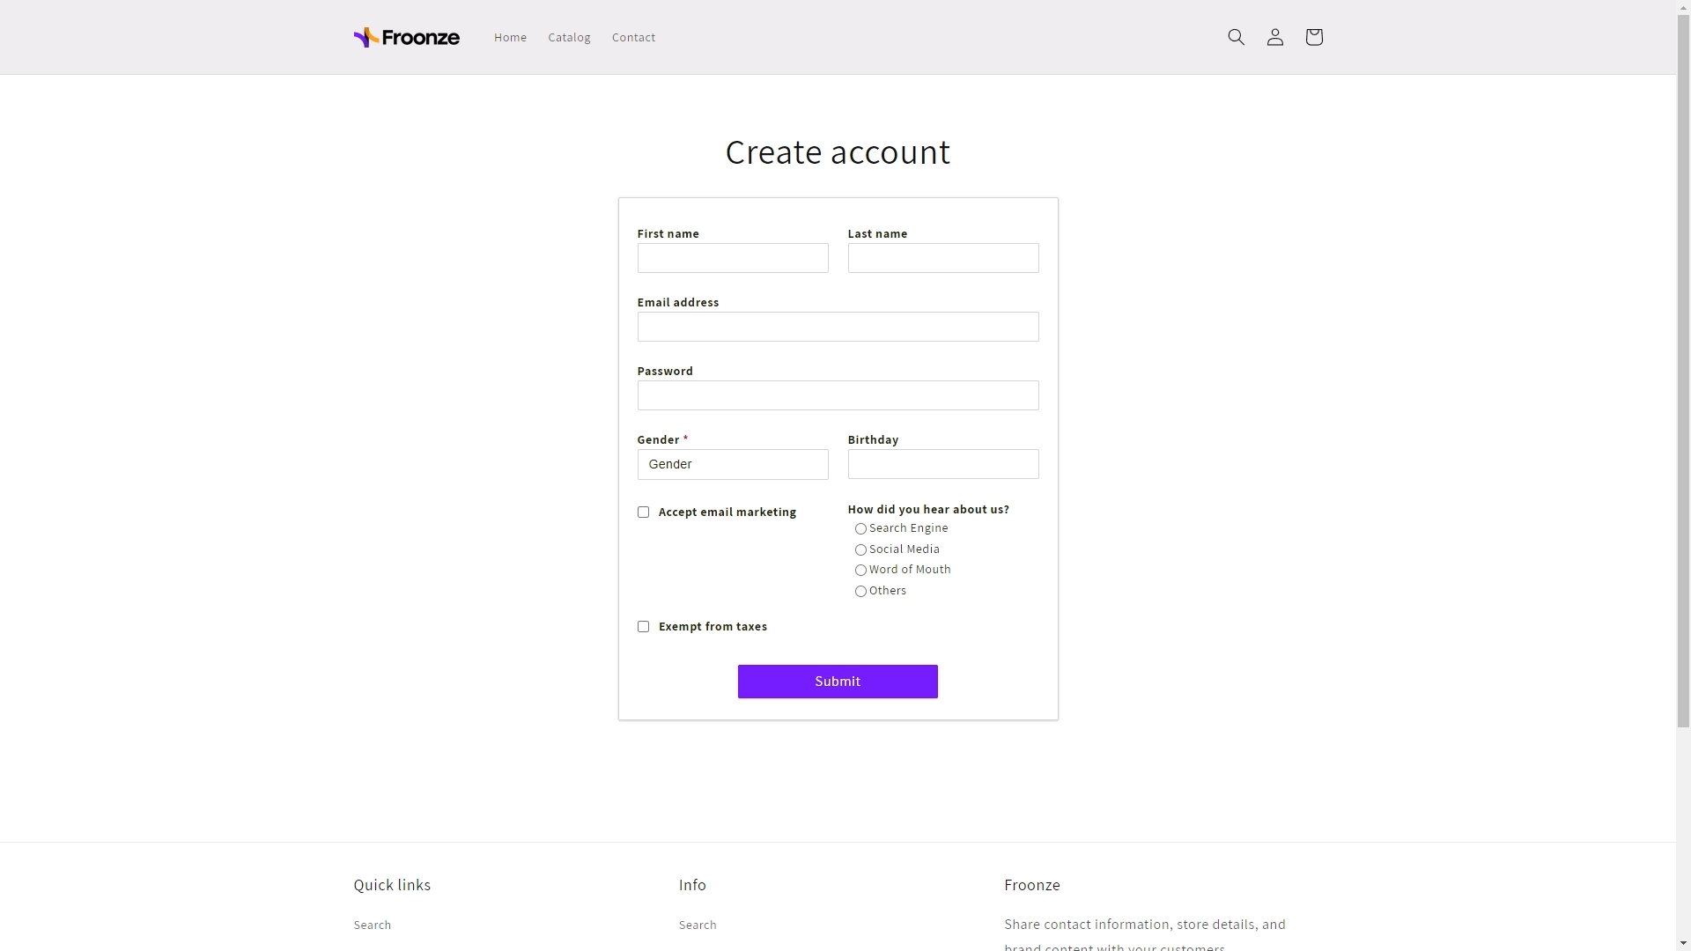
Task: Select Word of Mouth radio option
Action: pyautogui.click(x=860, y=571)
